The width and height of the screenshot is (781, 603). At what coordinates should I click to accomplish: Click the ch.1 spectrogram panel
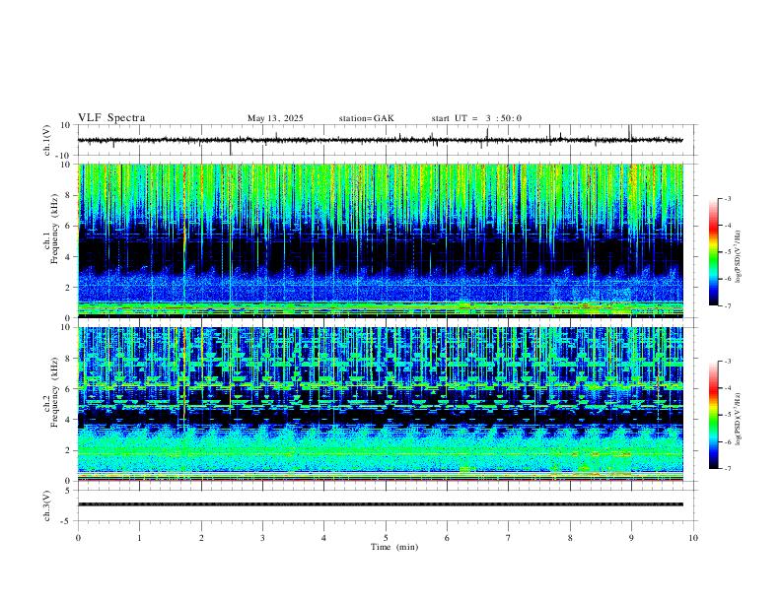[x=381, y=240]
